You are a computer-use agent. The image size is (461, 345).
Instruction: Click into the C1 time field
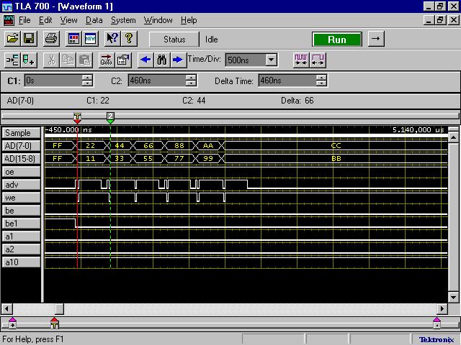coord(53,80)
